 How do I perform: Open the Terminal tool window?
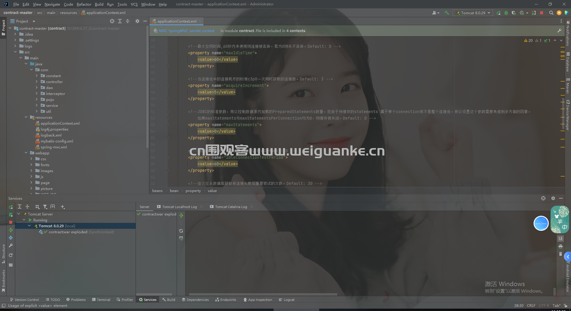click(x=101, y=300)
